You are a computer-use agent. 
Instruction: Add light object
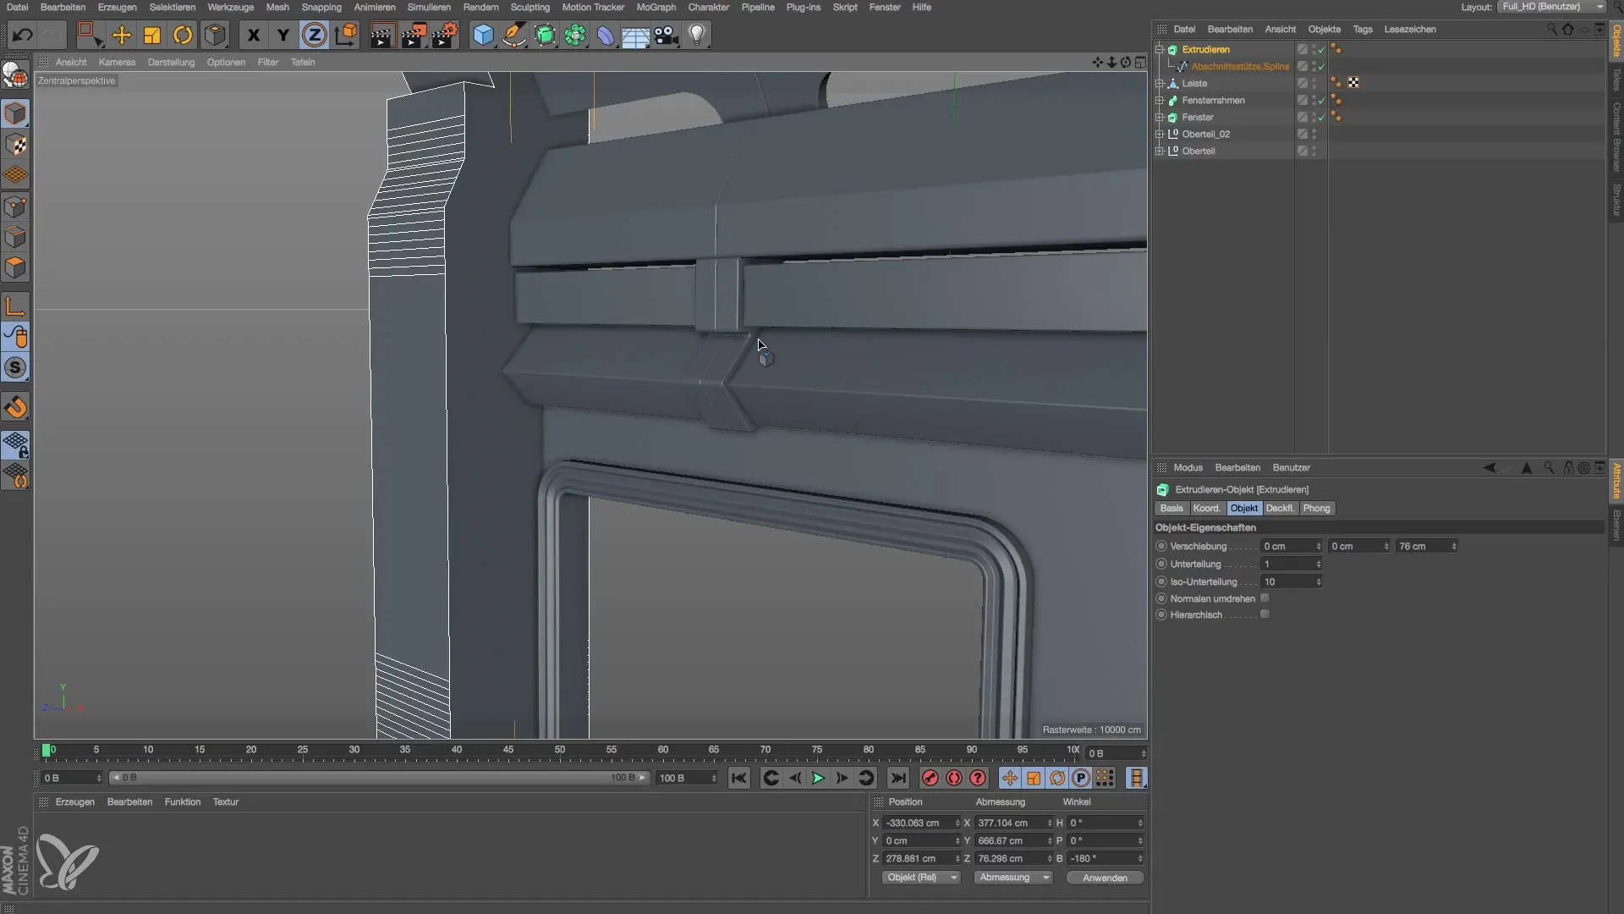697,35
